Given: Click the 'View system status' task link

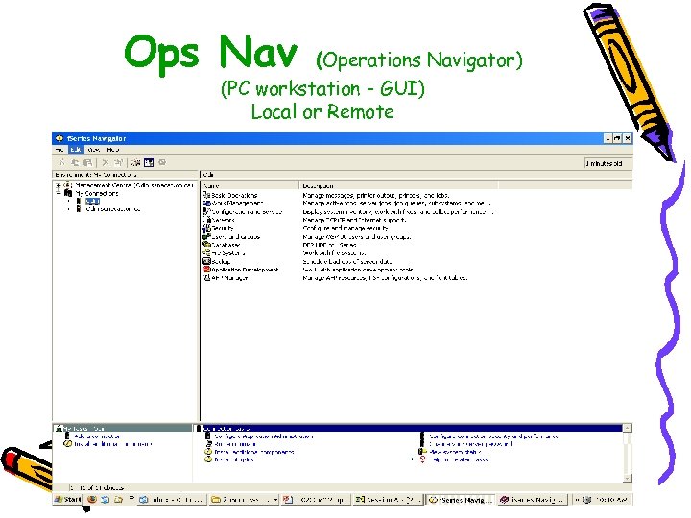Looking at the screenshot, I should click(x=455, y=452).
